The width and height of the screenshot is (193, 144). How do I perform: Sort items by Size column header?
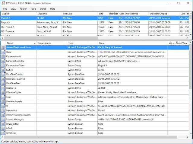[103, 14]
